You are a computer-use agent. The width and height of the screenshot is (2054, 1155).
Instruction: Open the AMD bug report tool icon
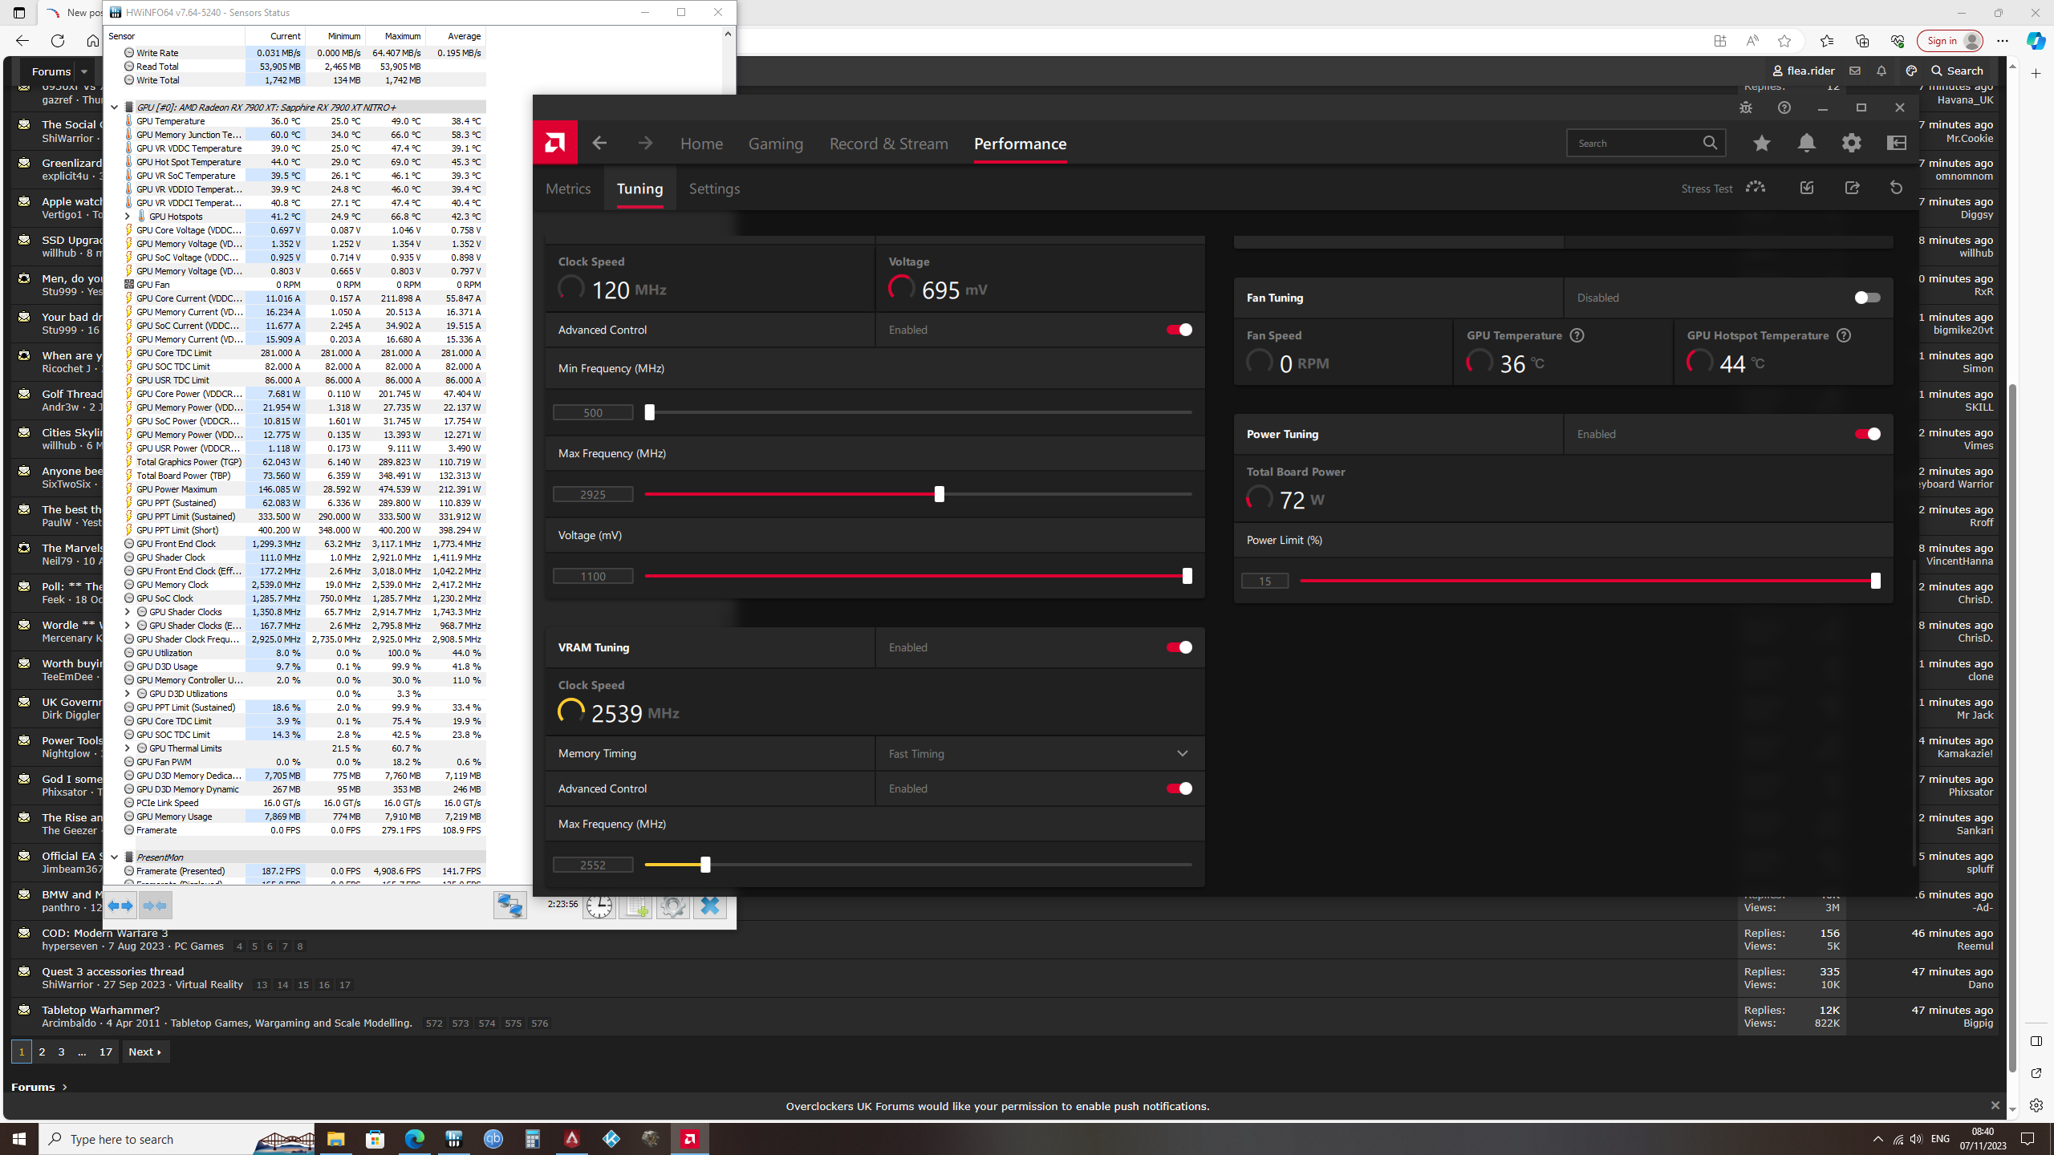click(x=1746, y=107)
